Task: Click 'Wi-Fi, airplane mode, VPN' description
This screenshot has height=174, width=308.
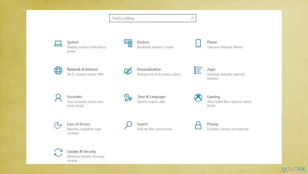Action: tap(85, 74)
